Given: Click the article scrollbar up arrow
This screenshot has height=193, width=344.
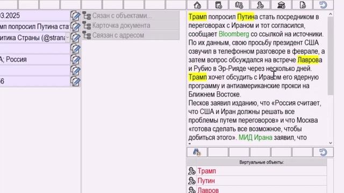Looking at the screenshot, I should pos(331,14).
